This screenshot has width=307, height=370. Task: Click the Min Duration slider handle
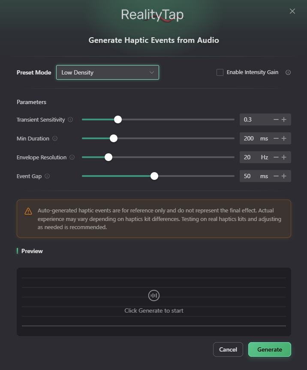click(114, 138)
